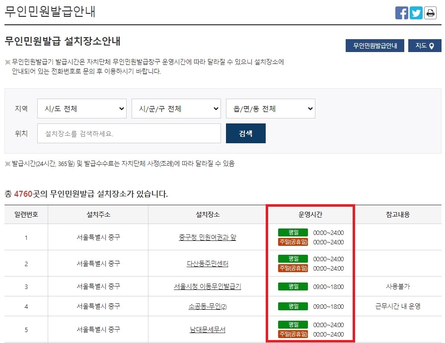Click the 주말(공휴일) badge in row 1
445x343 pixels.
coord(293,242)
